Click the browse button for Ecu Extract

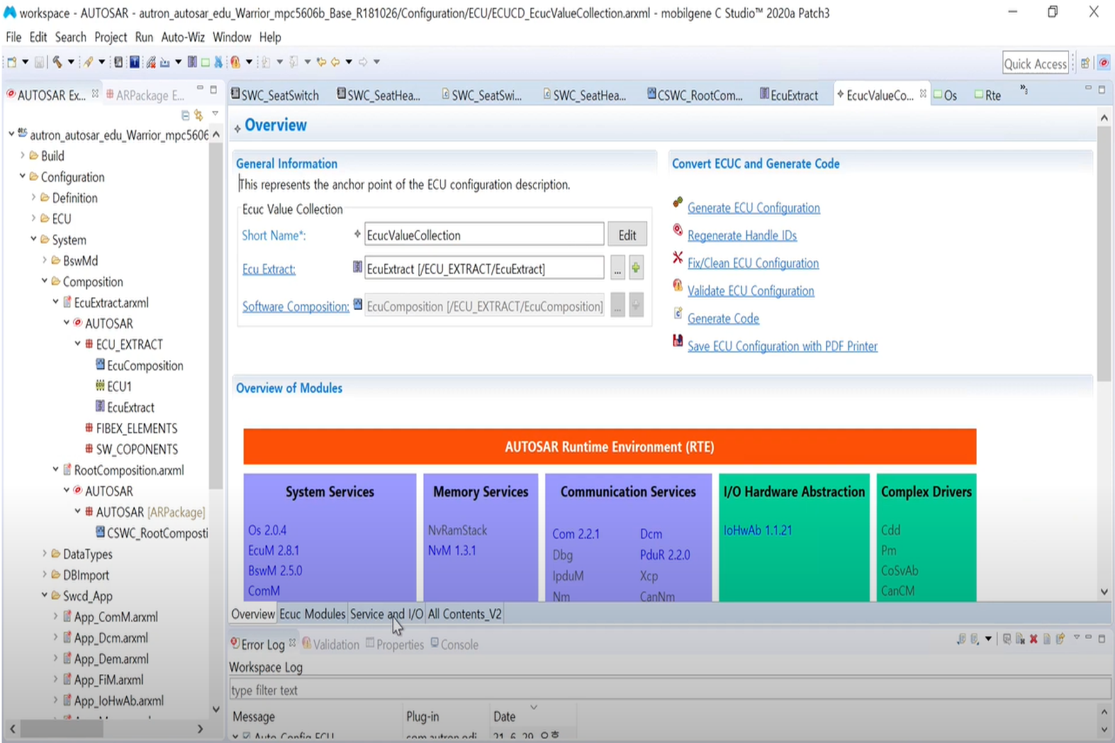617,269
